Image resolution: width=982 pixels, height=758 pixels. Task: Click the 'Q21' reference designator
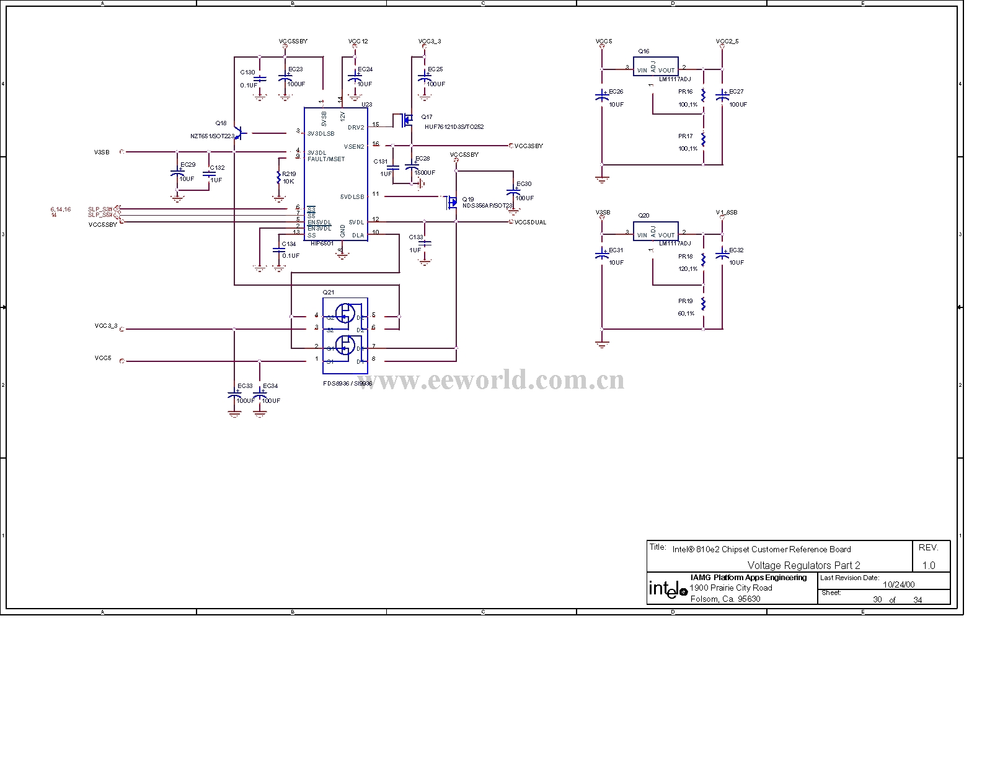click(328, 292)
